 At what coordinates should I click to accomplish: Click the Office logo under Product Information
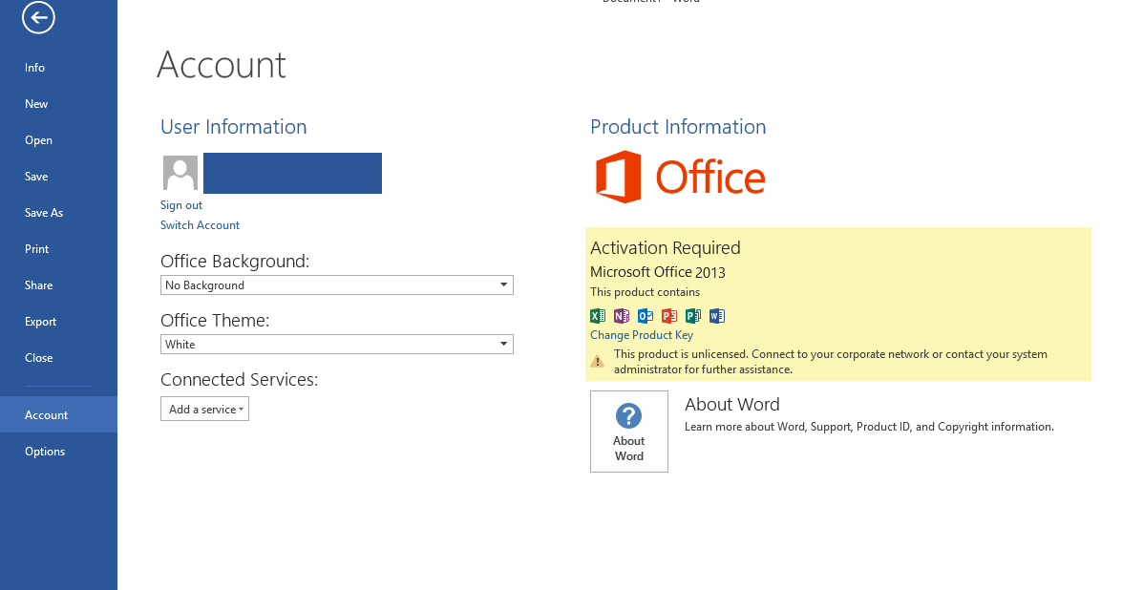[x=680, y=177]
